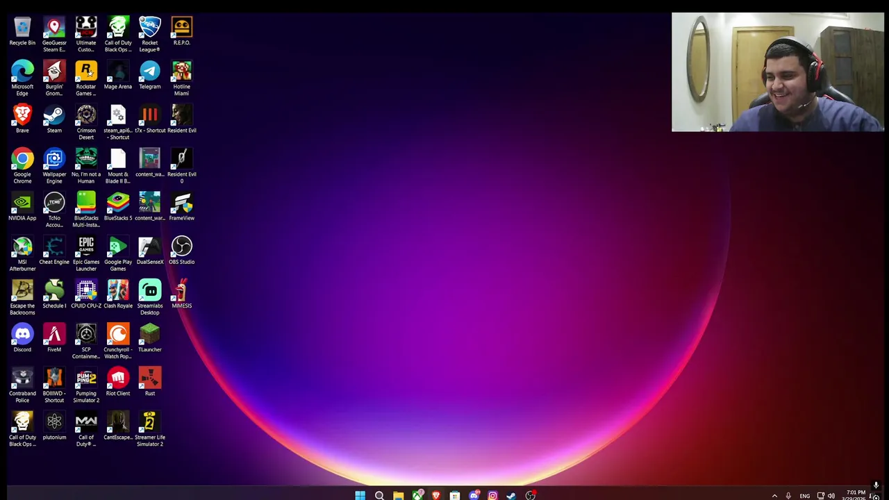Open No, I'm not a Human shortcut
The width and height of the screenshot is (889, 500).
click(86, 167)
